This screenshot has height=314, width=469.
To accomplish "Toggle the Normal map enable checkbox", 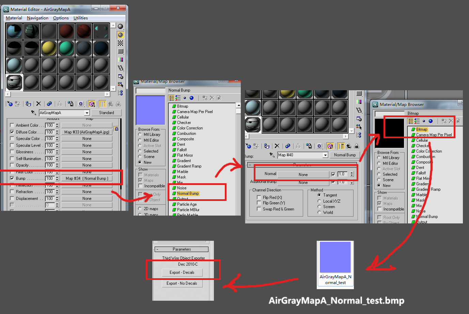I will (x=333, y=174).
